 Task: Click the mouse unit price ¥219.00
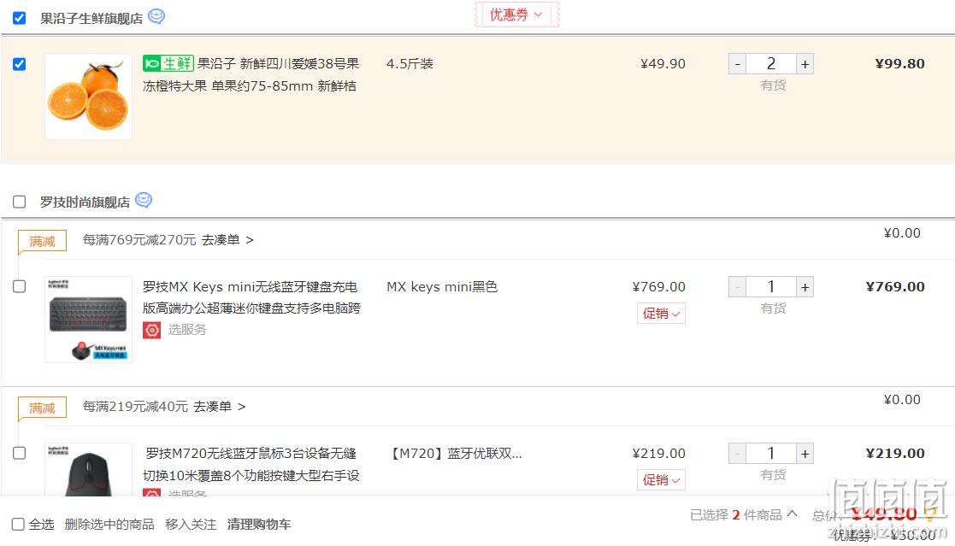point(659,454)
